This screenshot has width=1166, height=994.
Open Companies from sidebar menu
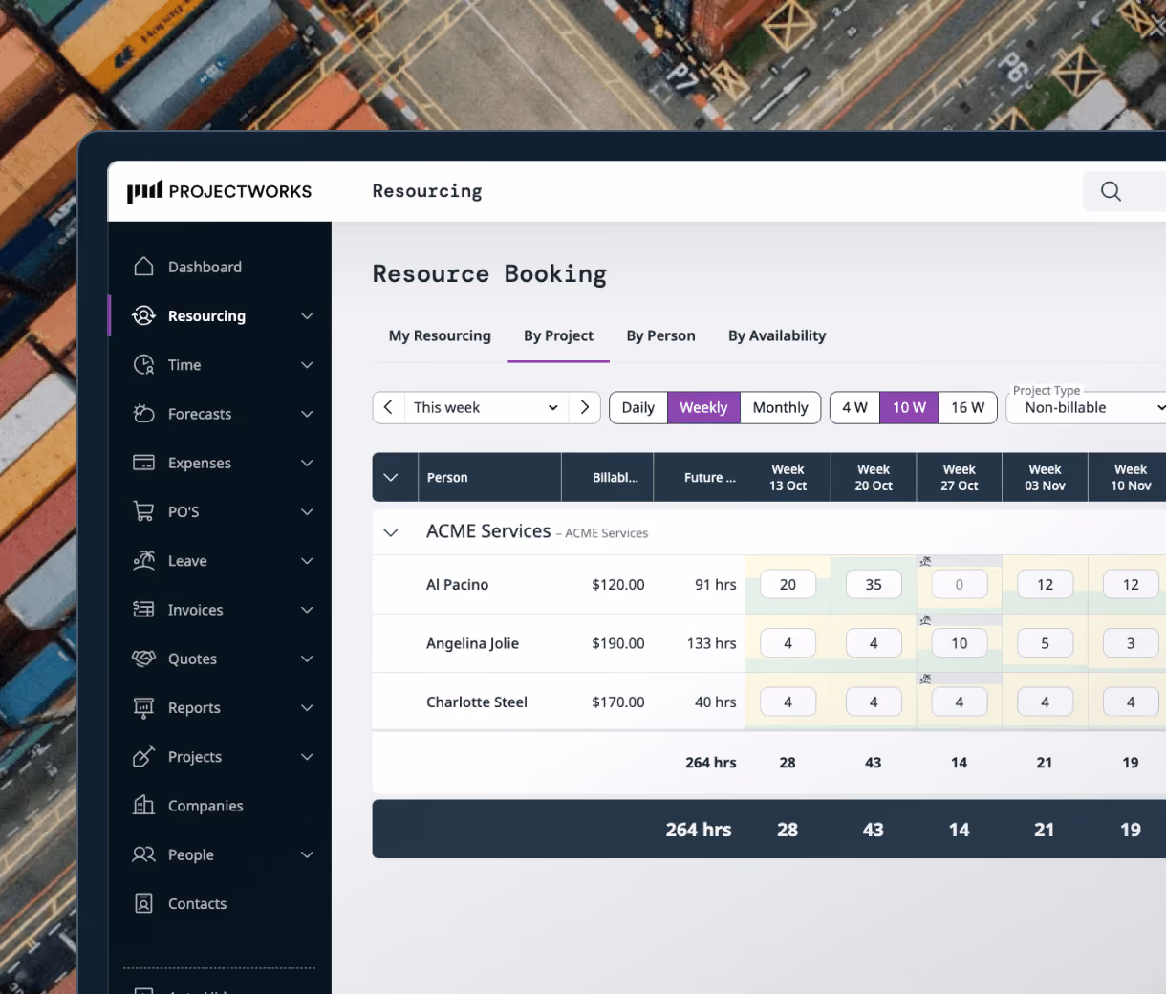[x=205, y=806]
